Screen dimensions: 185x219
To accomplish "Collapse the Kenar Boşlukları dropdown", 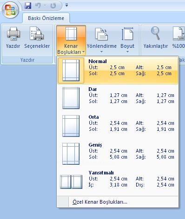I will (x=71, y=40).
